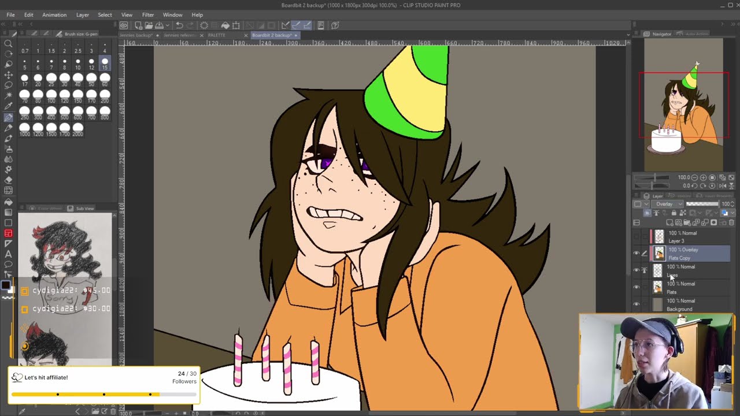Click the Open file folder icon

(x=149, y=25)
